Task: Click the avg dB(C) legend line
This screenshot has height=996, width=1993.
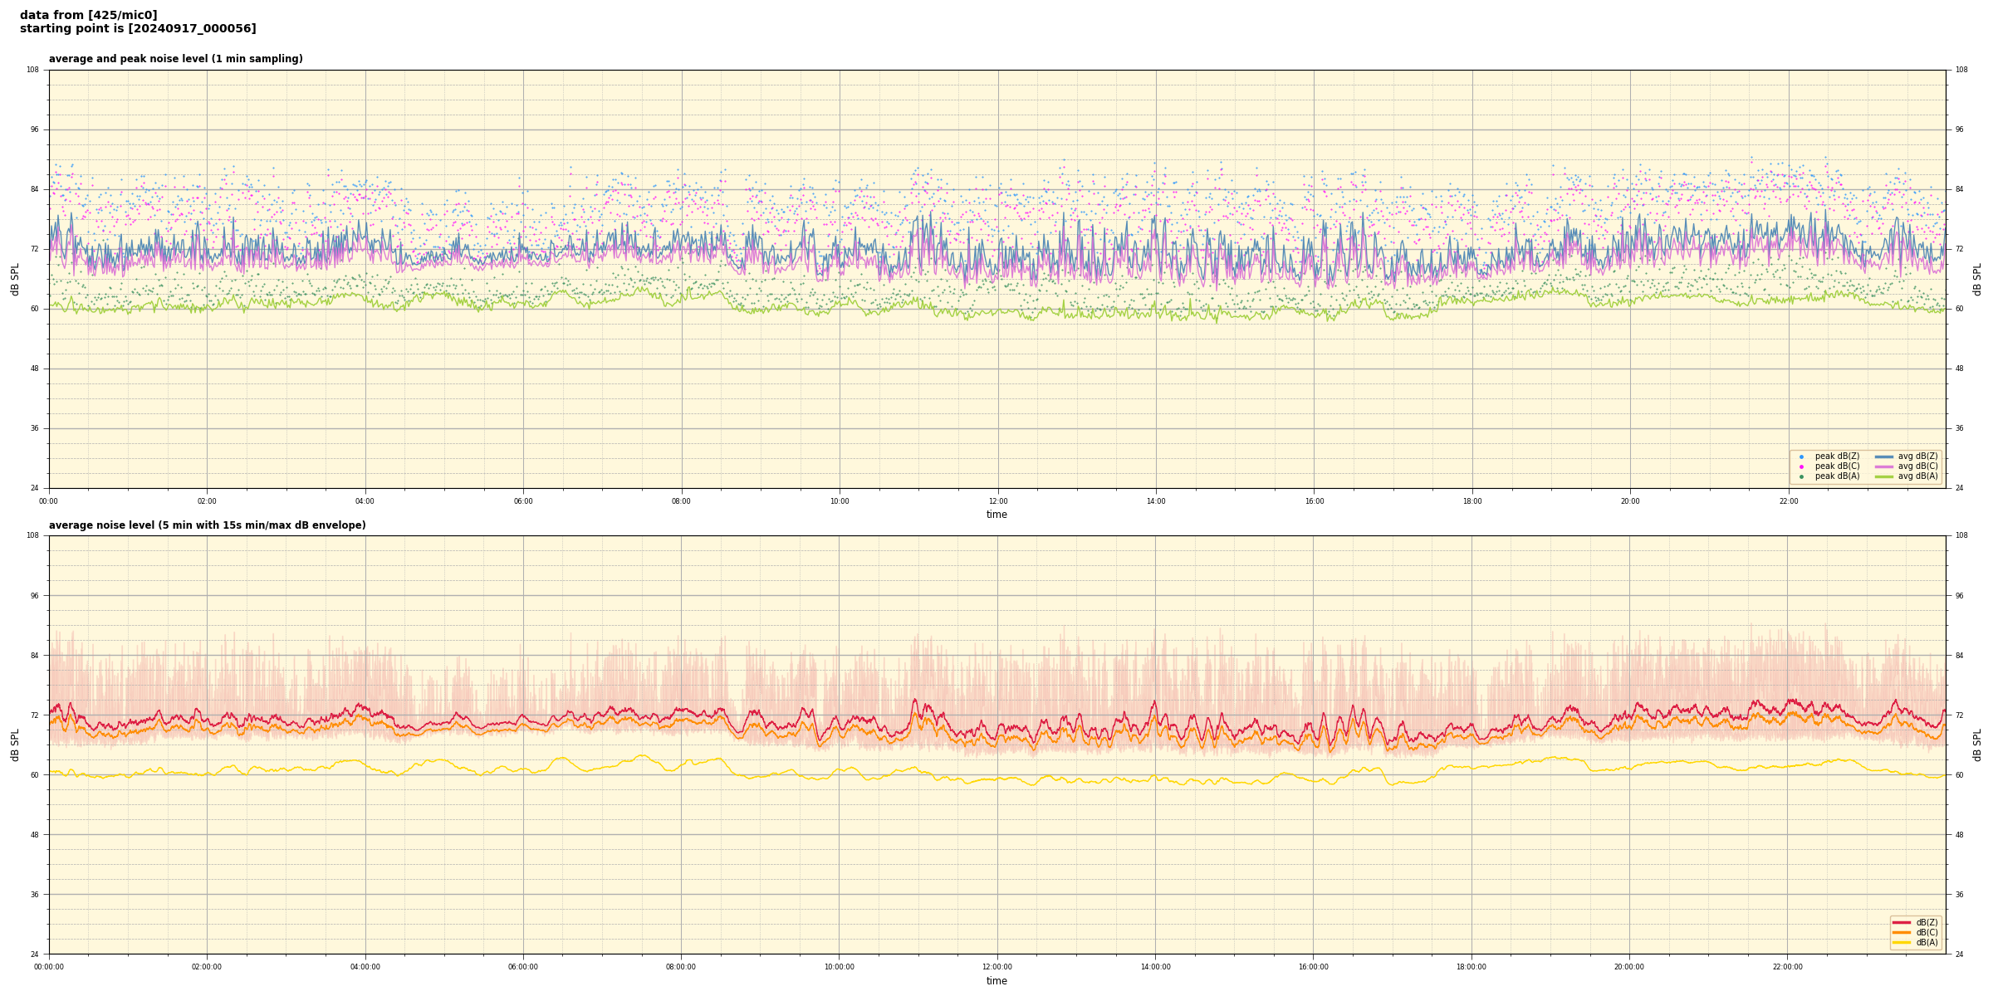Action: coord(1884,466)
